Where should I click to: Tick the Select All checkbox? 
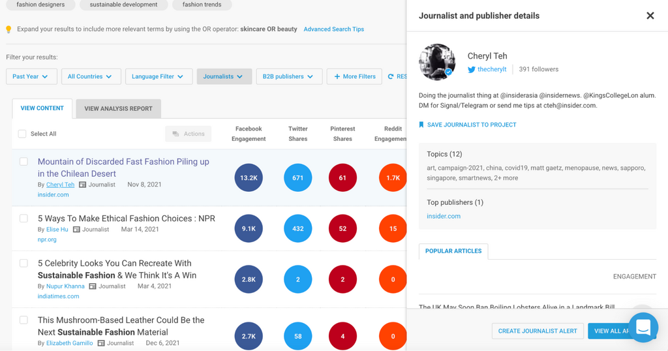tap(22, 134)
